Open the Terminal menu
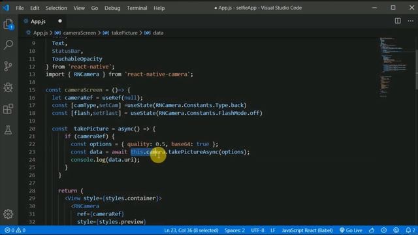The height and width of the screenshot is (235, 418). [x=137, y=8]
